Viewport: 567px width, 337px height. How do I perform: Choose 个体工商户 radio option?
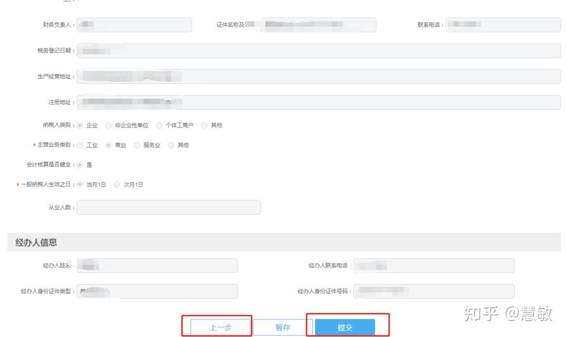[159, 125]
